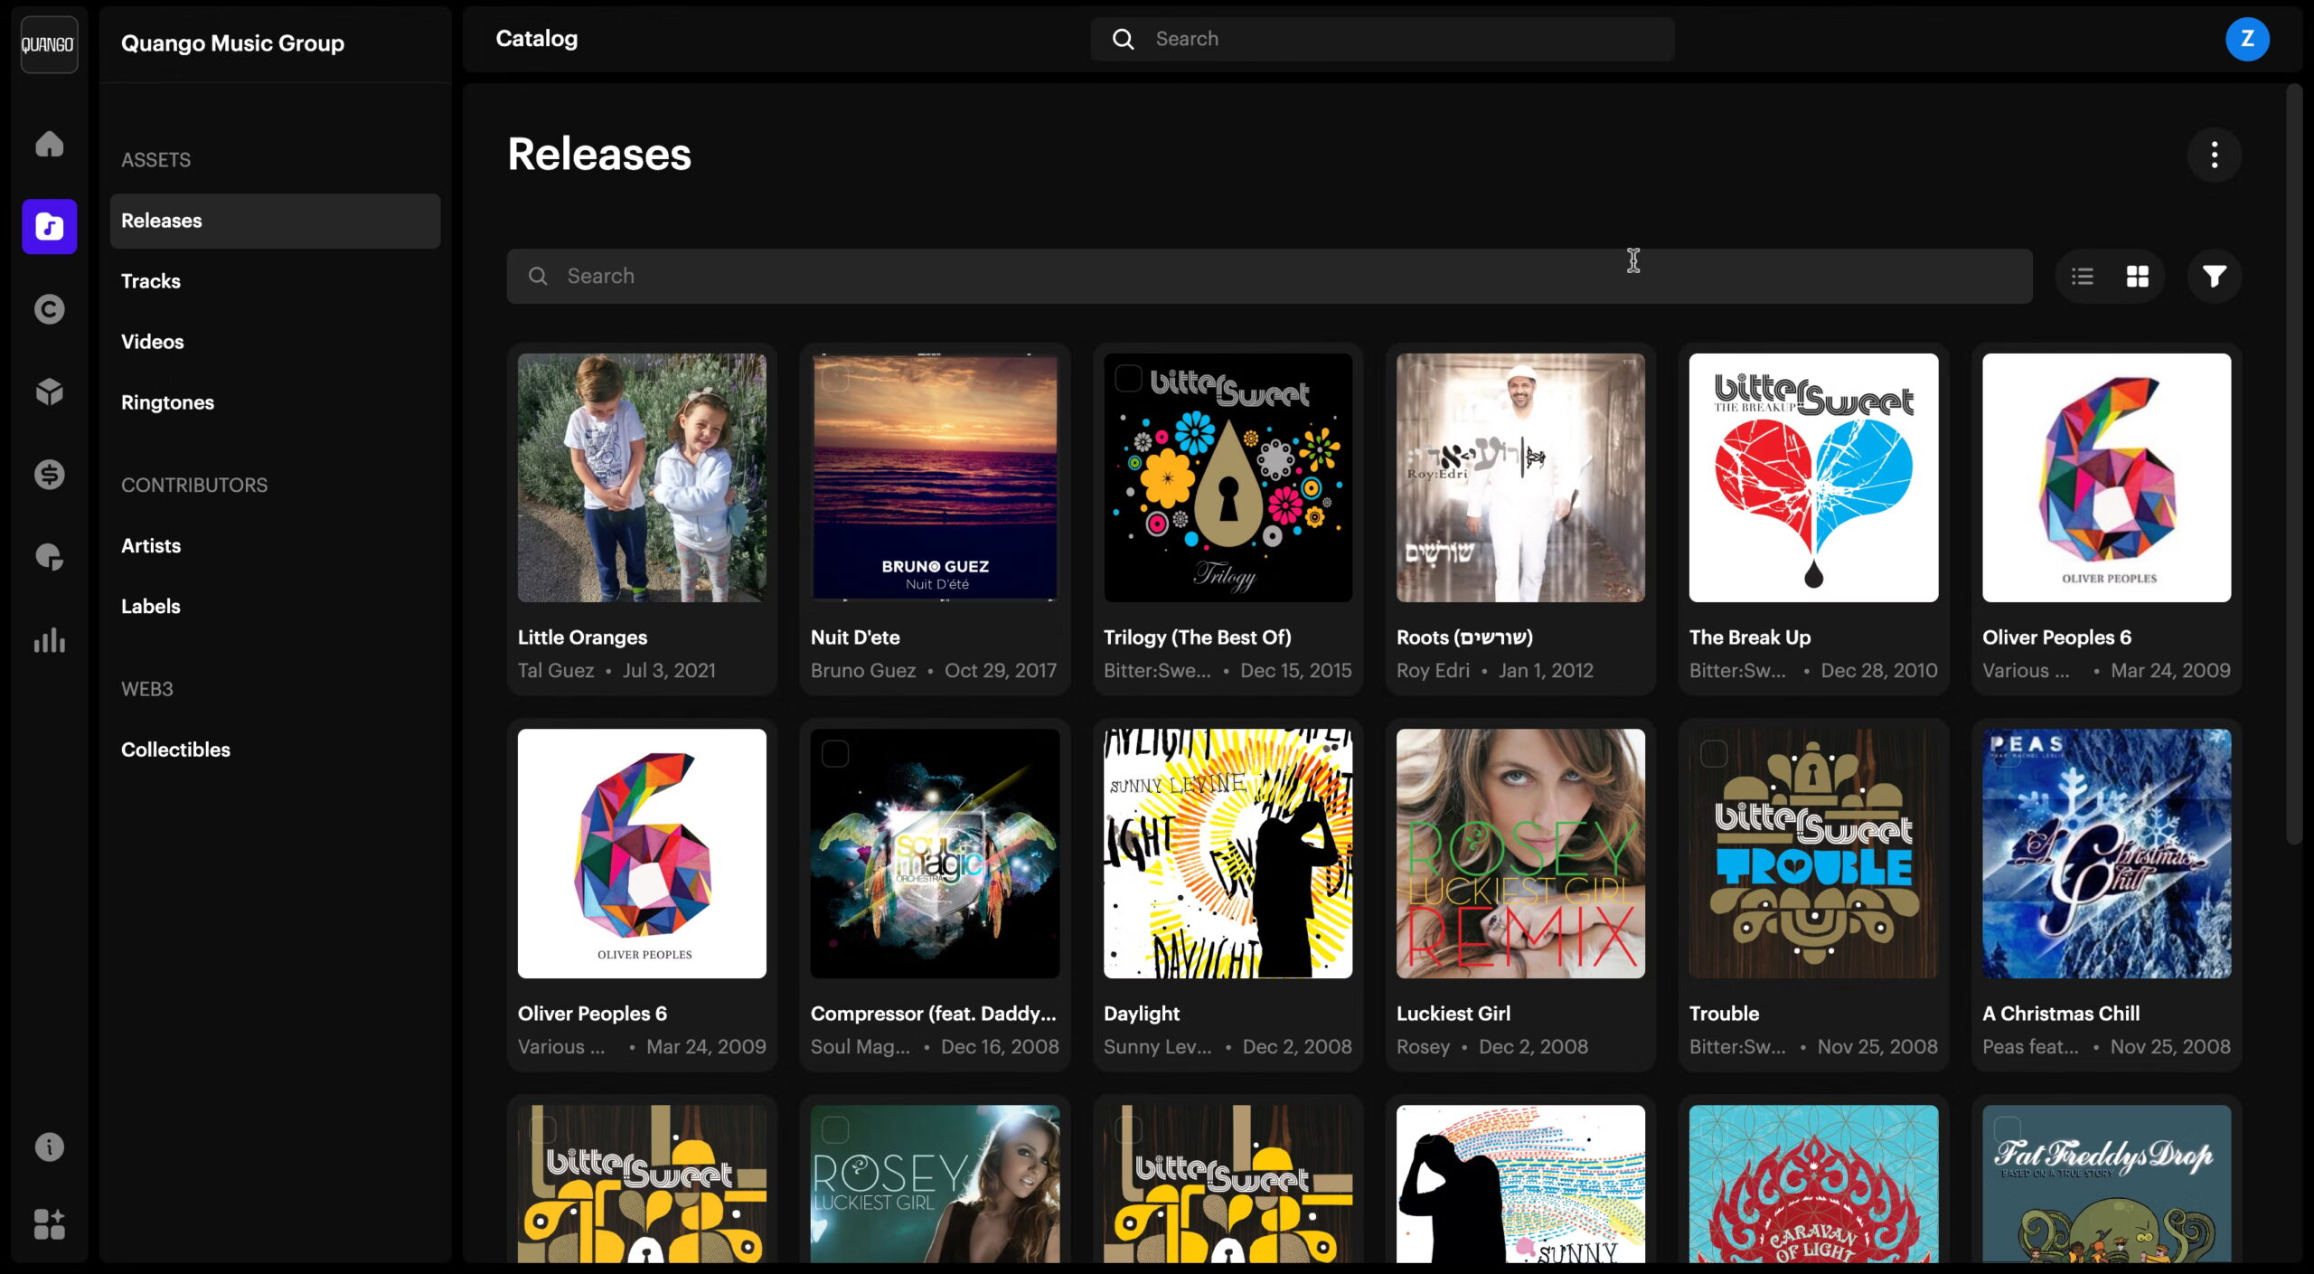Viewport: 2314px width, 1274px height.
Task: Click artist name Roy Edri
Action: tap(1433, 671)
